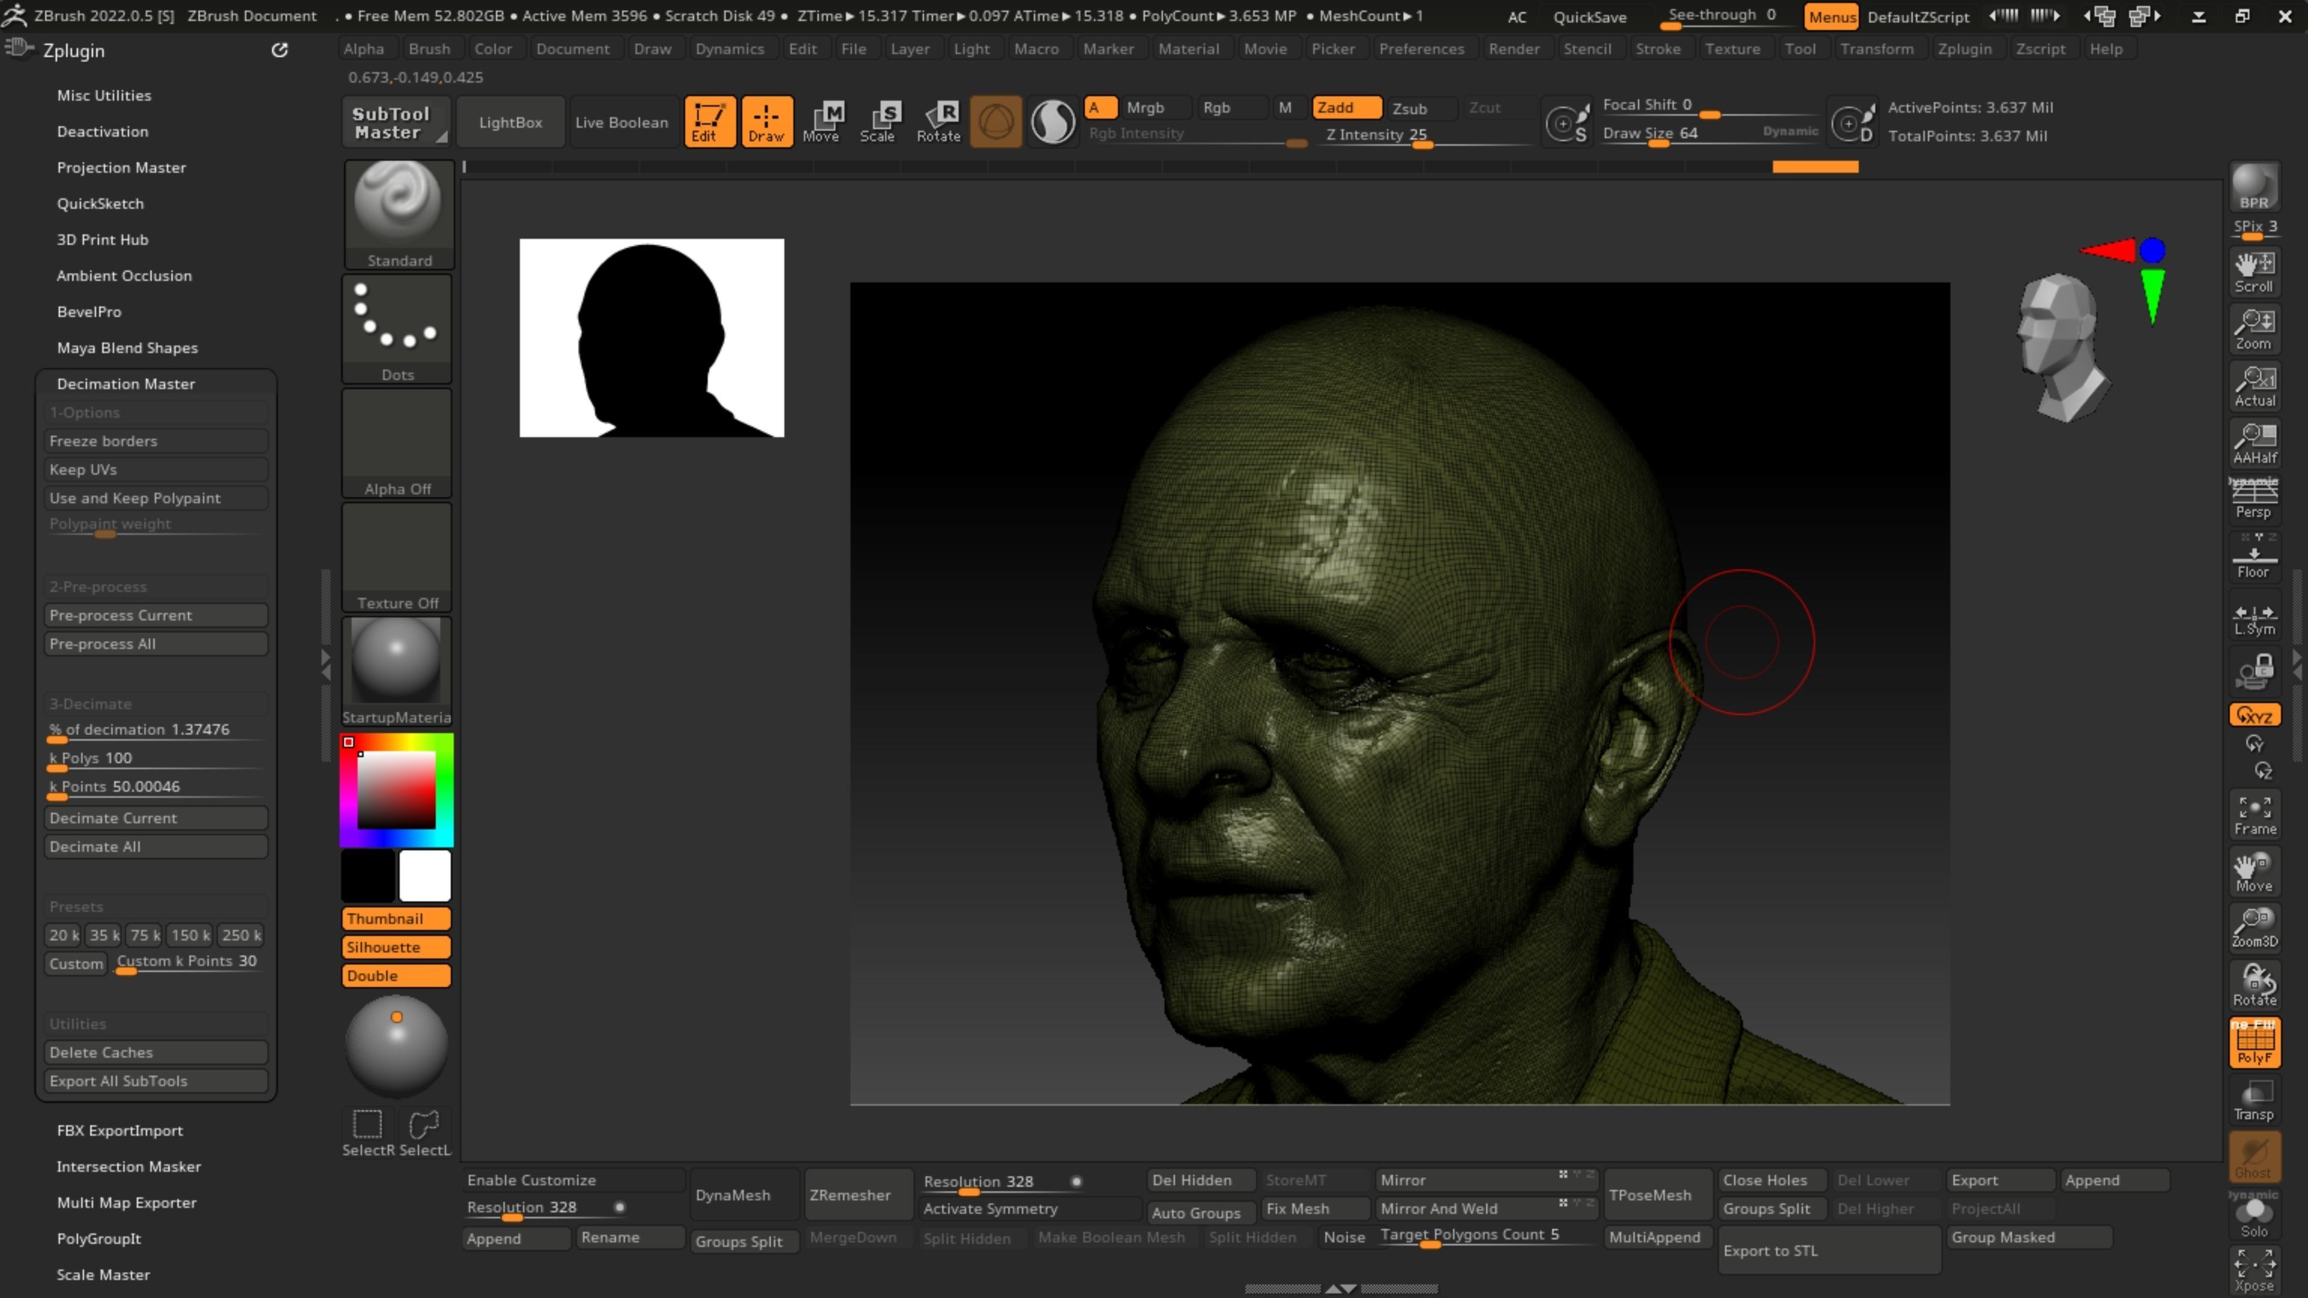Expand Ambient Occlusion section
2308x1298 pixels.
pos(124,275)
